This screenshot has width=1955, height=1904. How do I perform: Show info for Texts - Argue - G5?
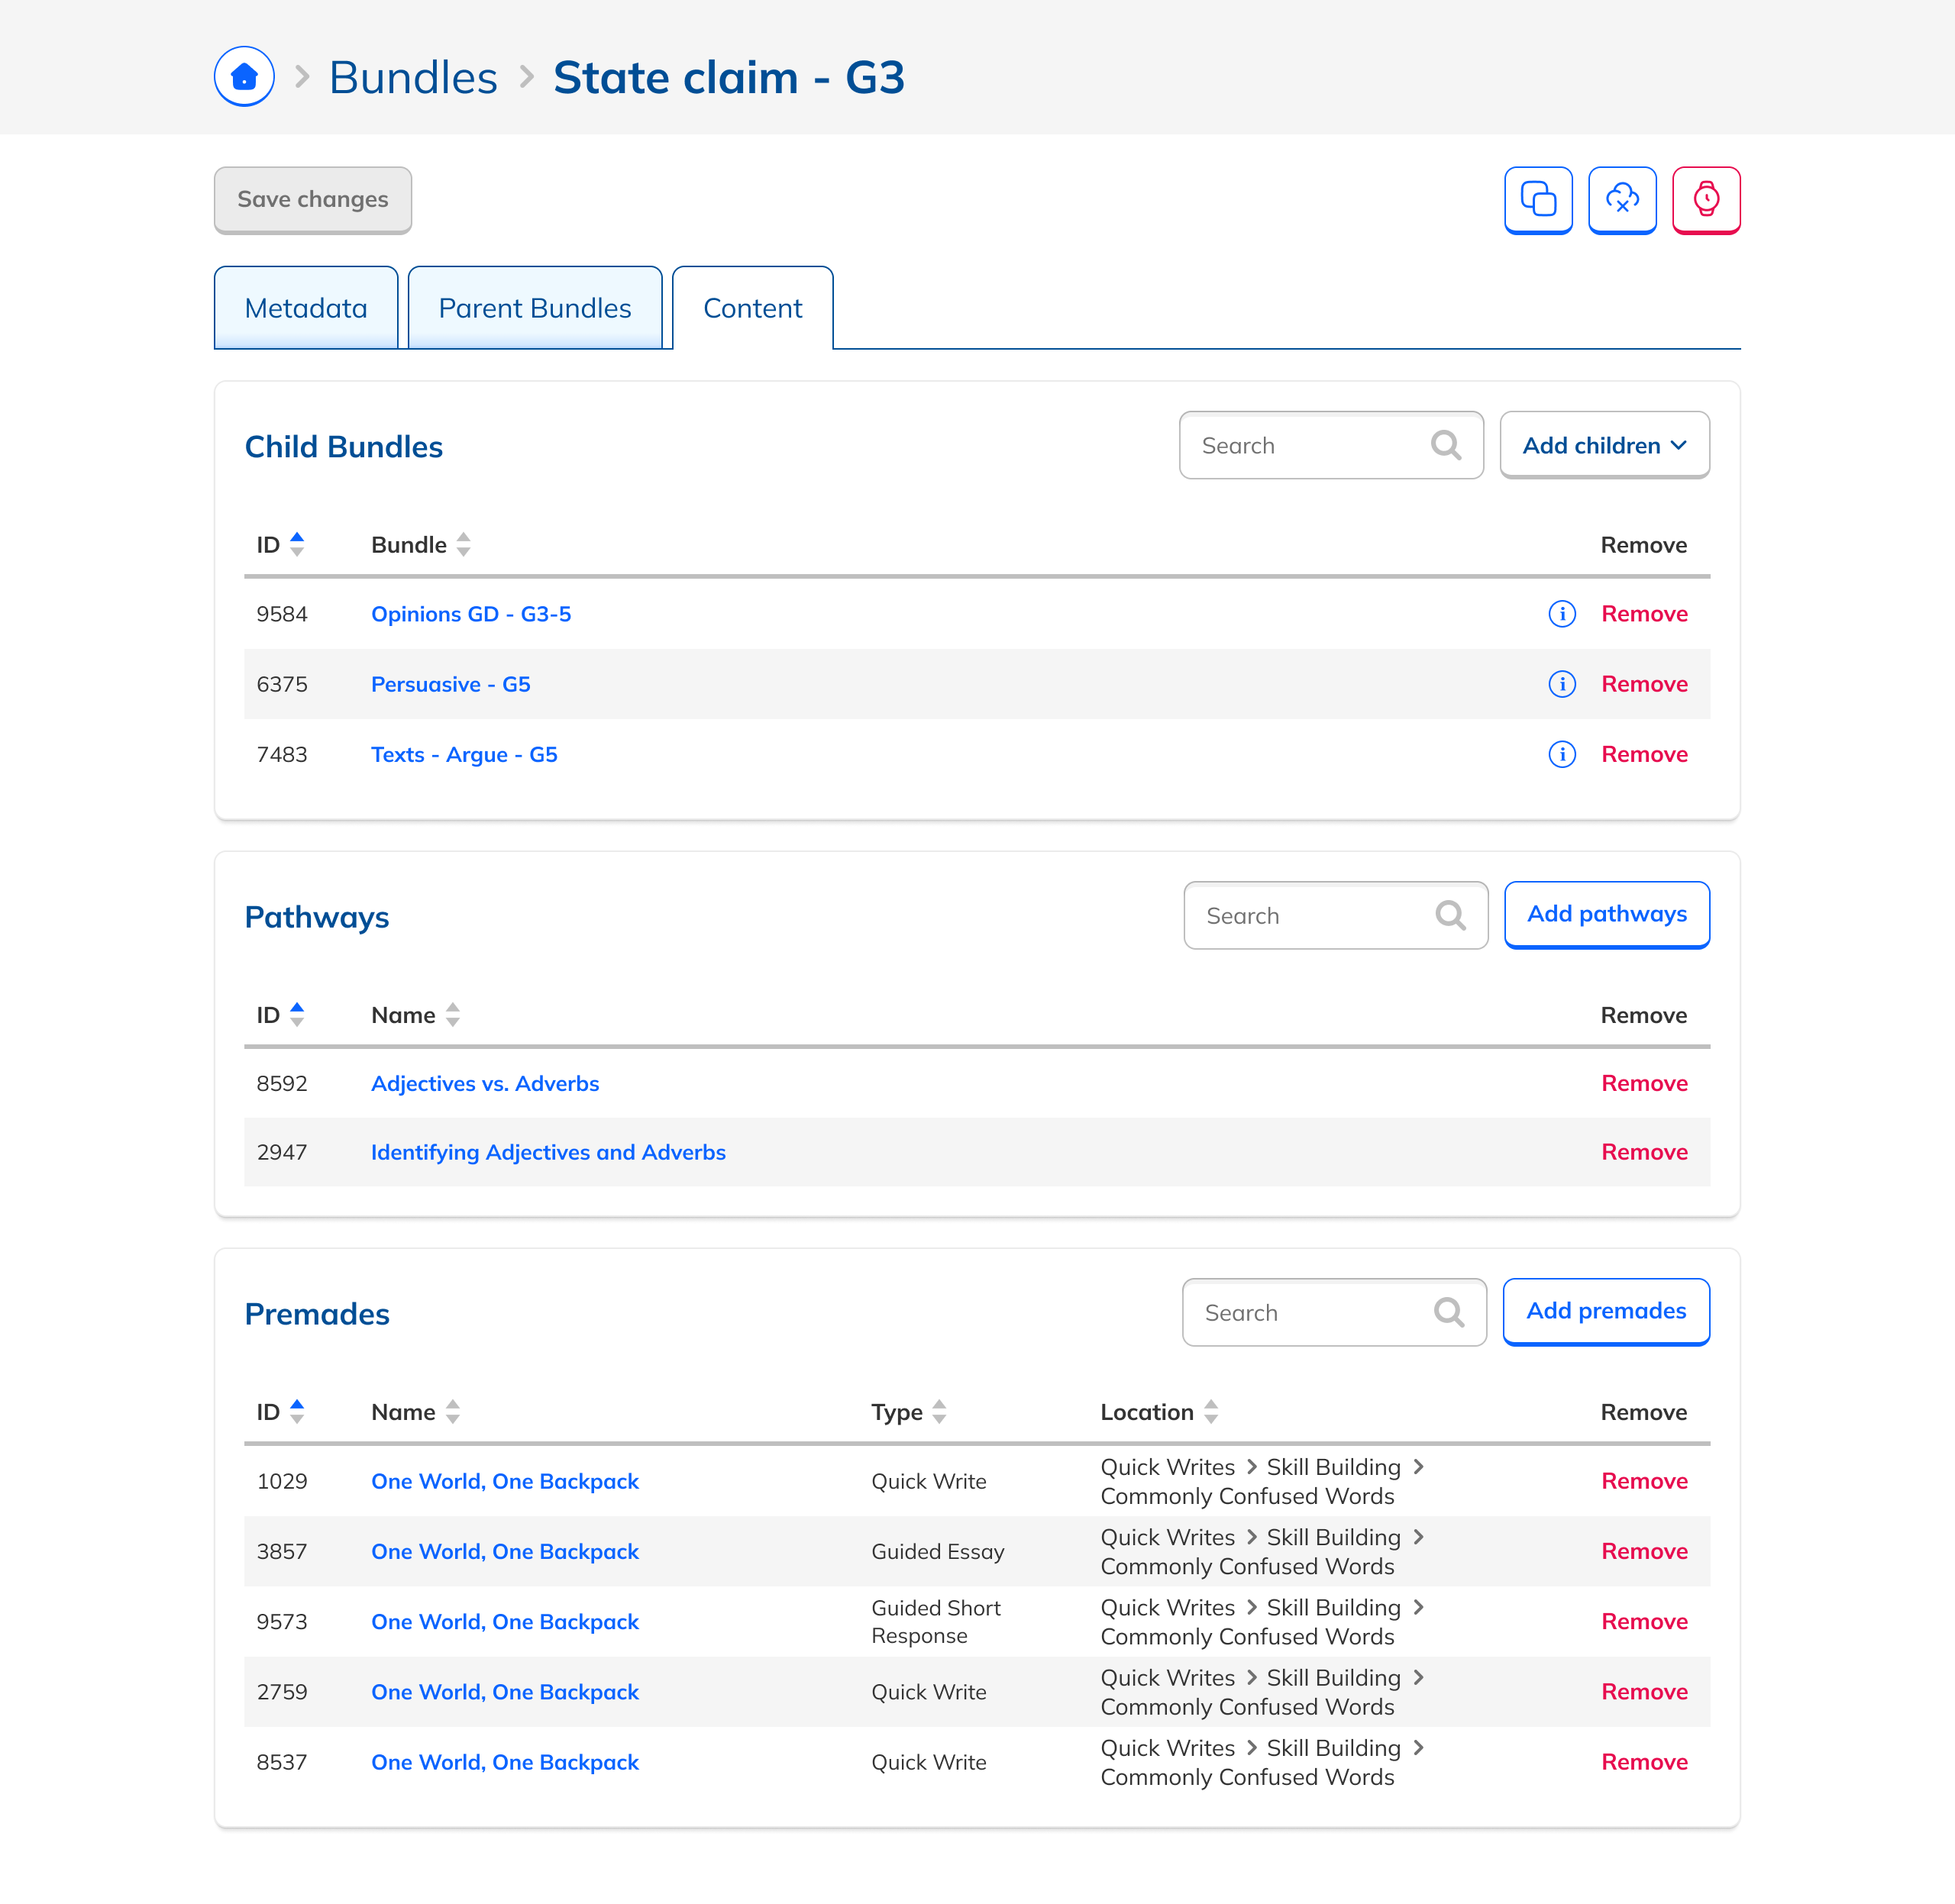1562,754
